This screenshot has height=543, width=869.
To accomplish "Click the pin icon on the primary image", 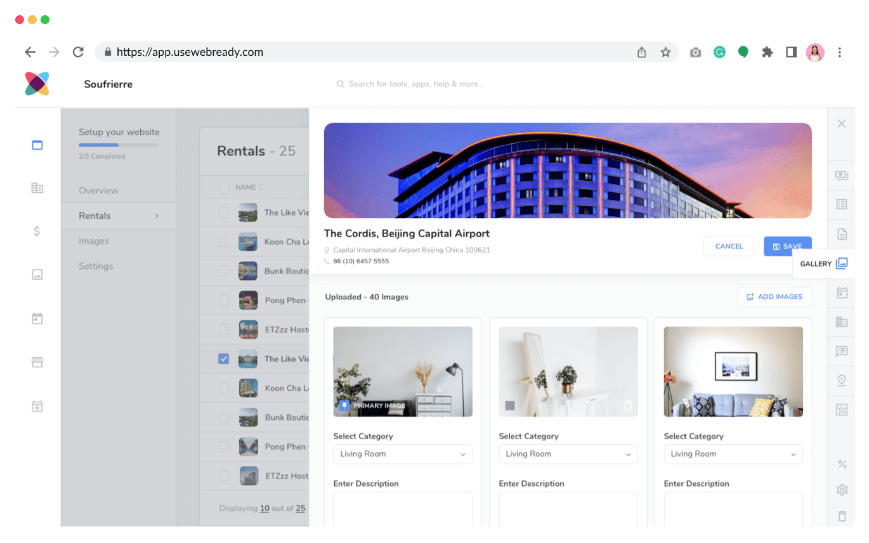I will point(344,405).
